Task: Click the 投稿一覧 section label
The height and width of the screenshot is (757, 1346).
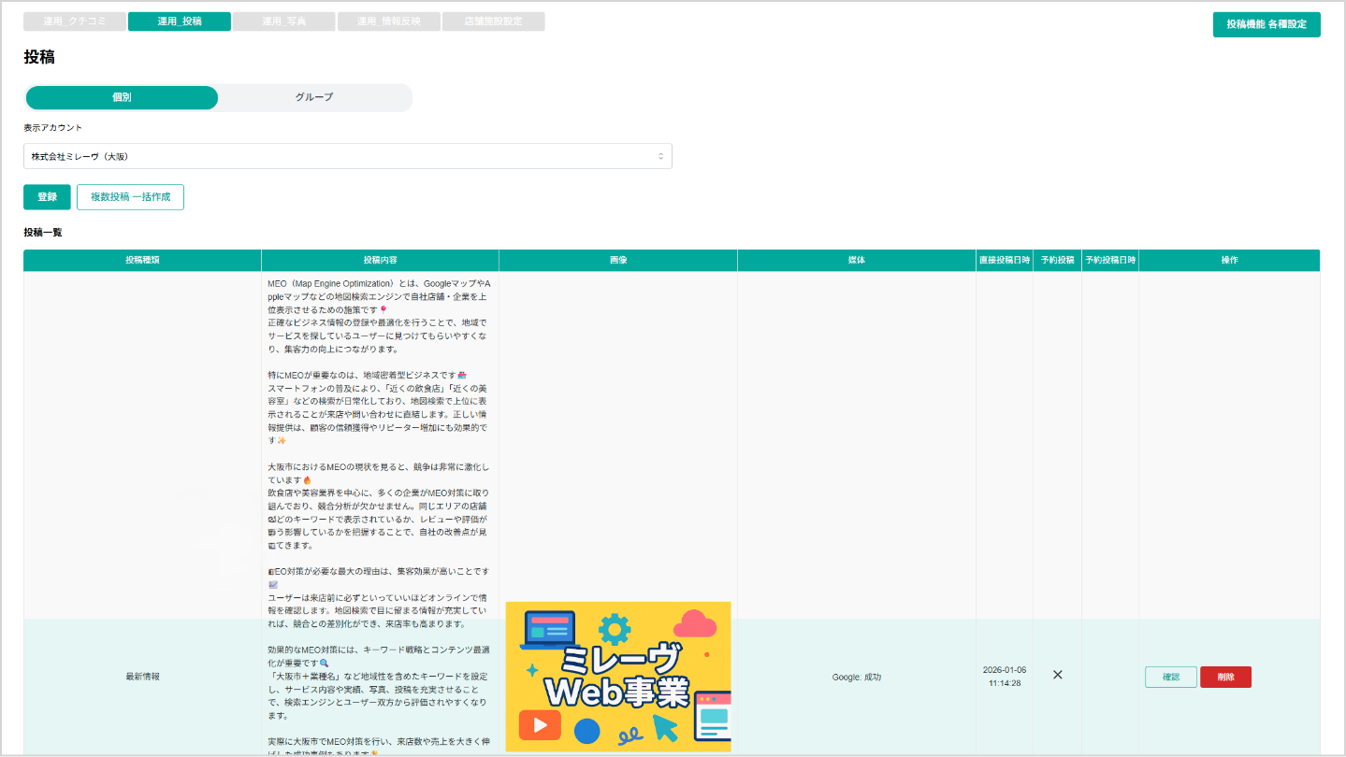Action: click(43, 232)
